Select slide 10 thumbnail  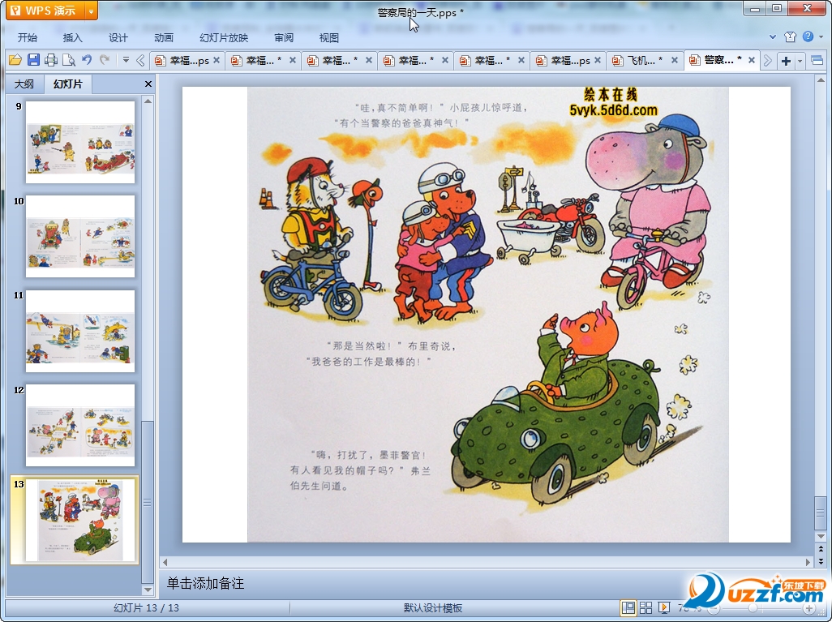tap(80, 236)
